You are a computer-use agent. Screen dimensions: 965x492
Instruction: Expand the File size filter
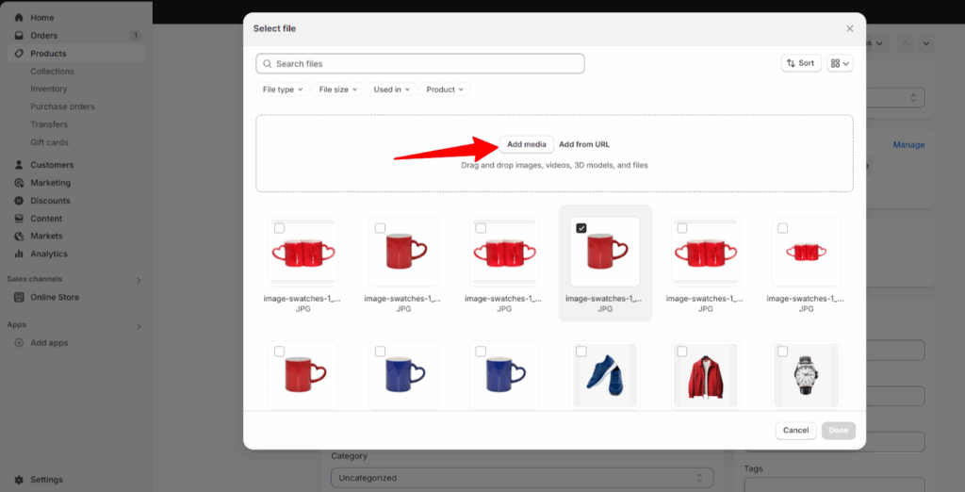(x=338, y=90)
